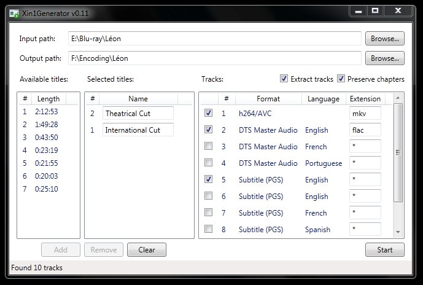
Task: Click scroll down arrow in Tracks list
Action: (x=398, y=232)
